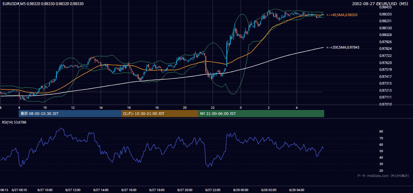Click price axis label 0.98231
This screenshot has width=413, height=193.
(x=385, y=21)
